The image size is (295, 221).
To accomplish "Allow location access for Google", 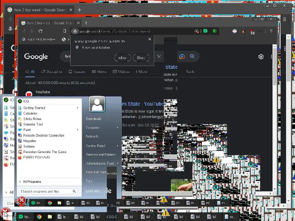I will tap(122, 58).
